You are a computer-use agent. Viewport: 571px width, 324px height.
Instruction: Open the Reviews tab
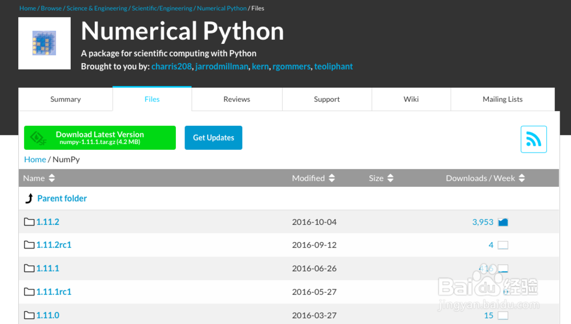[237, 99]
